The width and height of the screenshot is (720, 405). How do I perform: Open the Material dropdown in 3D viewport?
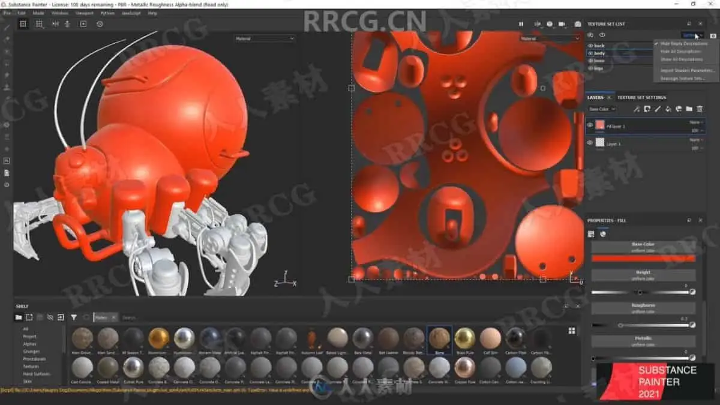point(265,38)
